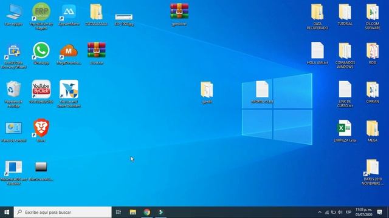The image size is (389, 218).
Task: Expand the hidden system tray icons
Action: click(320, 212)
